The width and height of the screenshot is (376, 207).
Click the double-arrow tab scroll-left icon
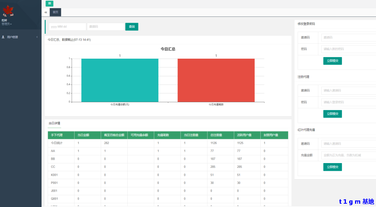(46, 12)
